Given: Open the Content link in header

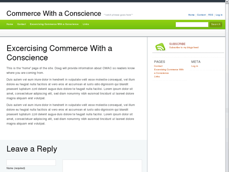Looking at the screenshot, I should tap(201, 15).
